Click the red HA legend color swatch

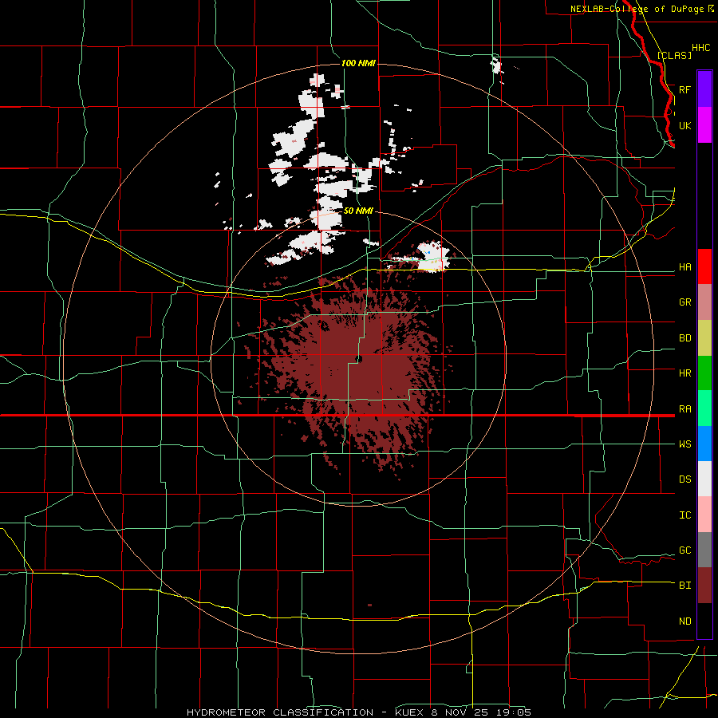coord(704,266)
